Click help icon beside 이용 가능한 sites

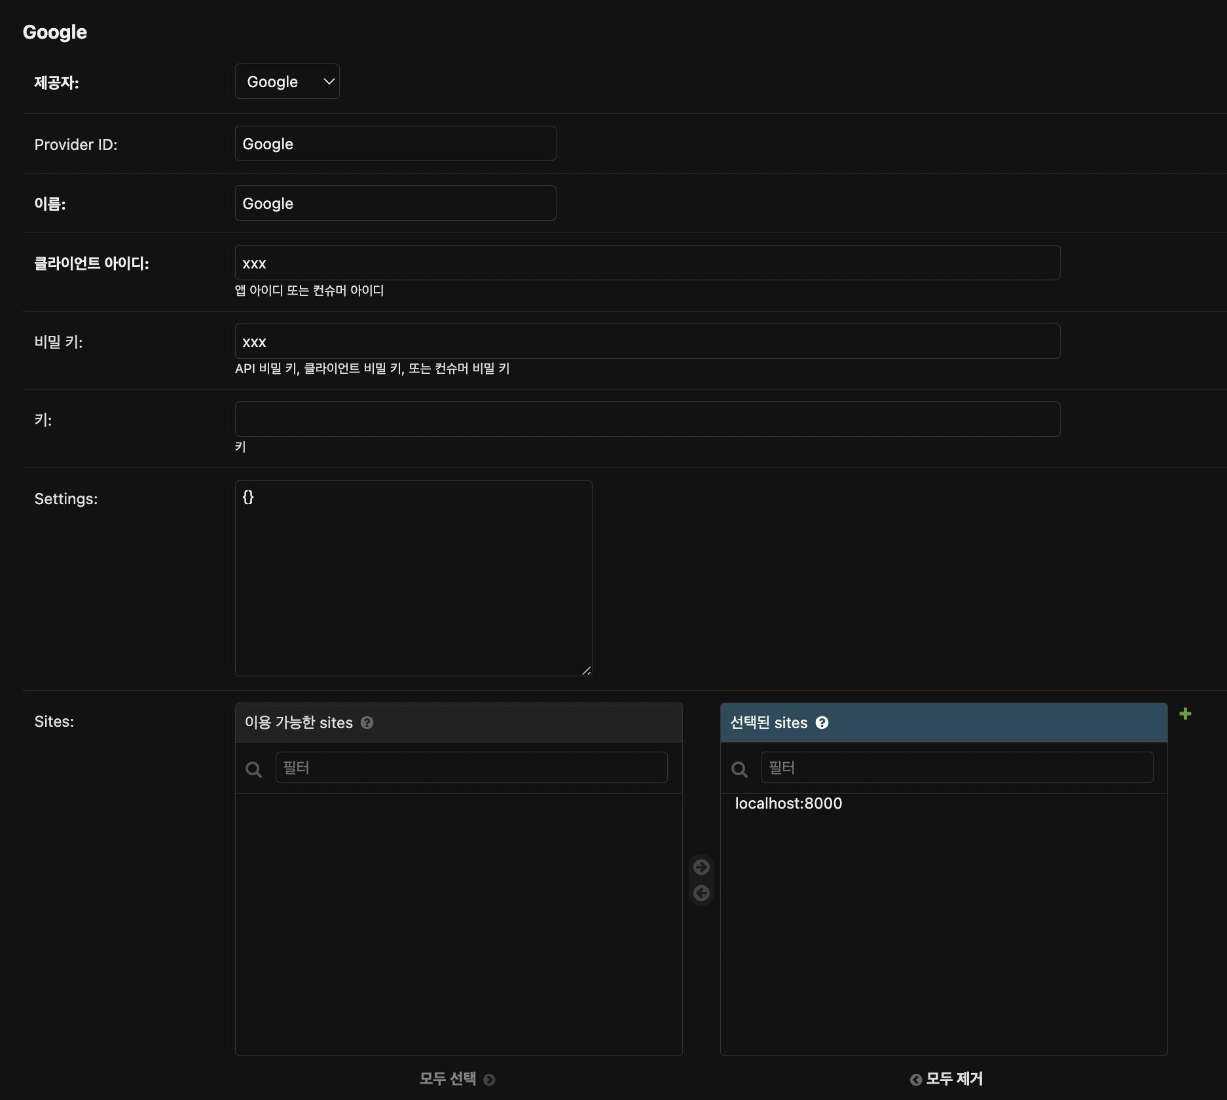coord(367,722)
